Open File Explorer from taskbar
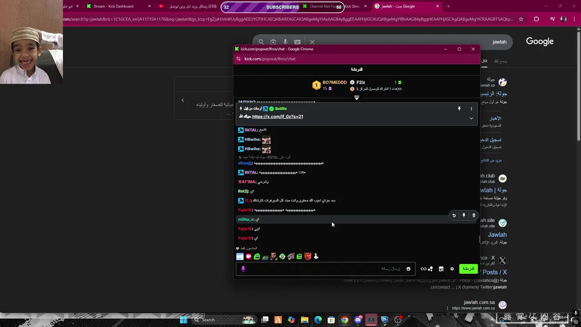 coord(305,320)
